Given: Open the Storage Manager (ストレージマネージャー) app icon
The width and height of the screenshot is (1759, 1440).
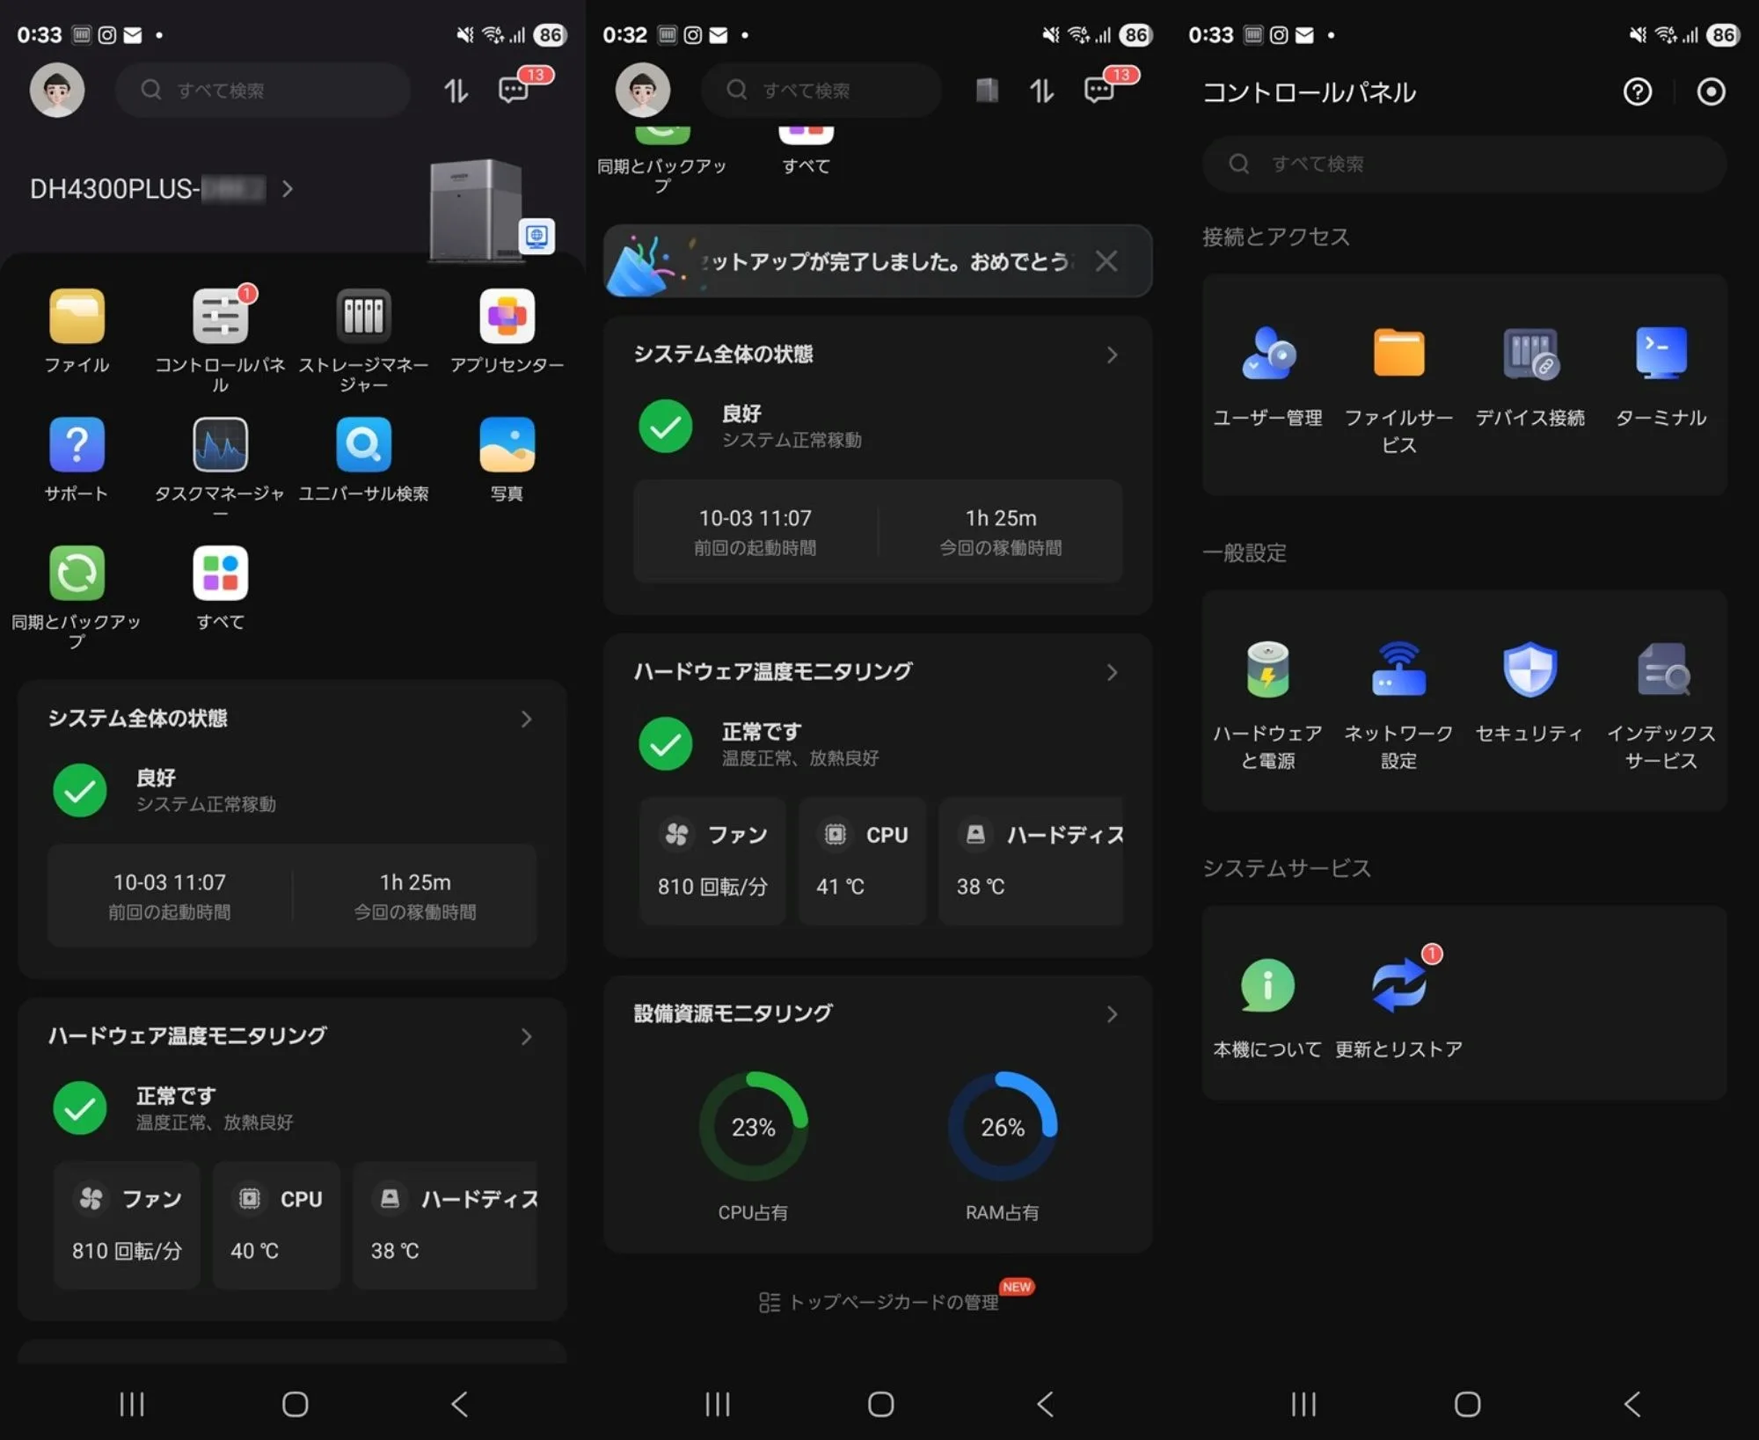Looking at the screenshot, I should tap(363, 316).
